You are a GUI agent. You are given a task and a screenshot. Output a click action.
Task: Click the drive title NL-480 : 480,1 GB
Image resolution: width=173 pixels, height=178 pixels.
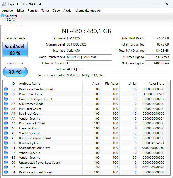coord(86,31)
